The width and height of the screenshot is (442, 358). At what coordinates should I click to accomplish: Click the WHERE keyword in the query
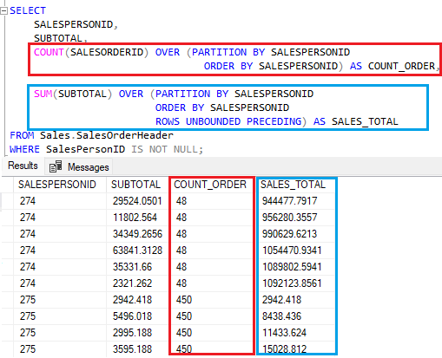[24, 149]
